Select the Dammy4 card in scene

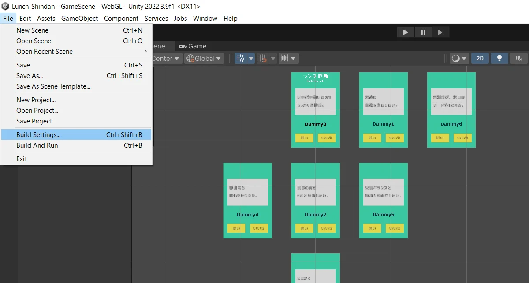pos(248,201)
